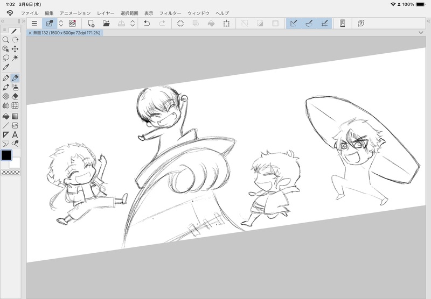
Task: Select the black main color swatch
Action: [6, 155]
